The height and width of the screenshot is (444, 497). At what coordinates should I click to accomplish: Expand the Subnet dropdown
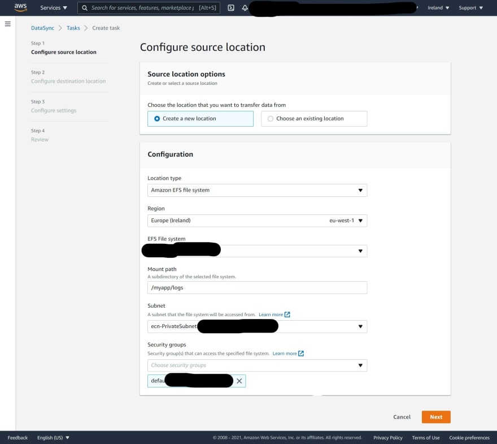pyautogui.click(x=257, y=326)
